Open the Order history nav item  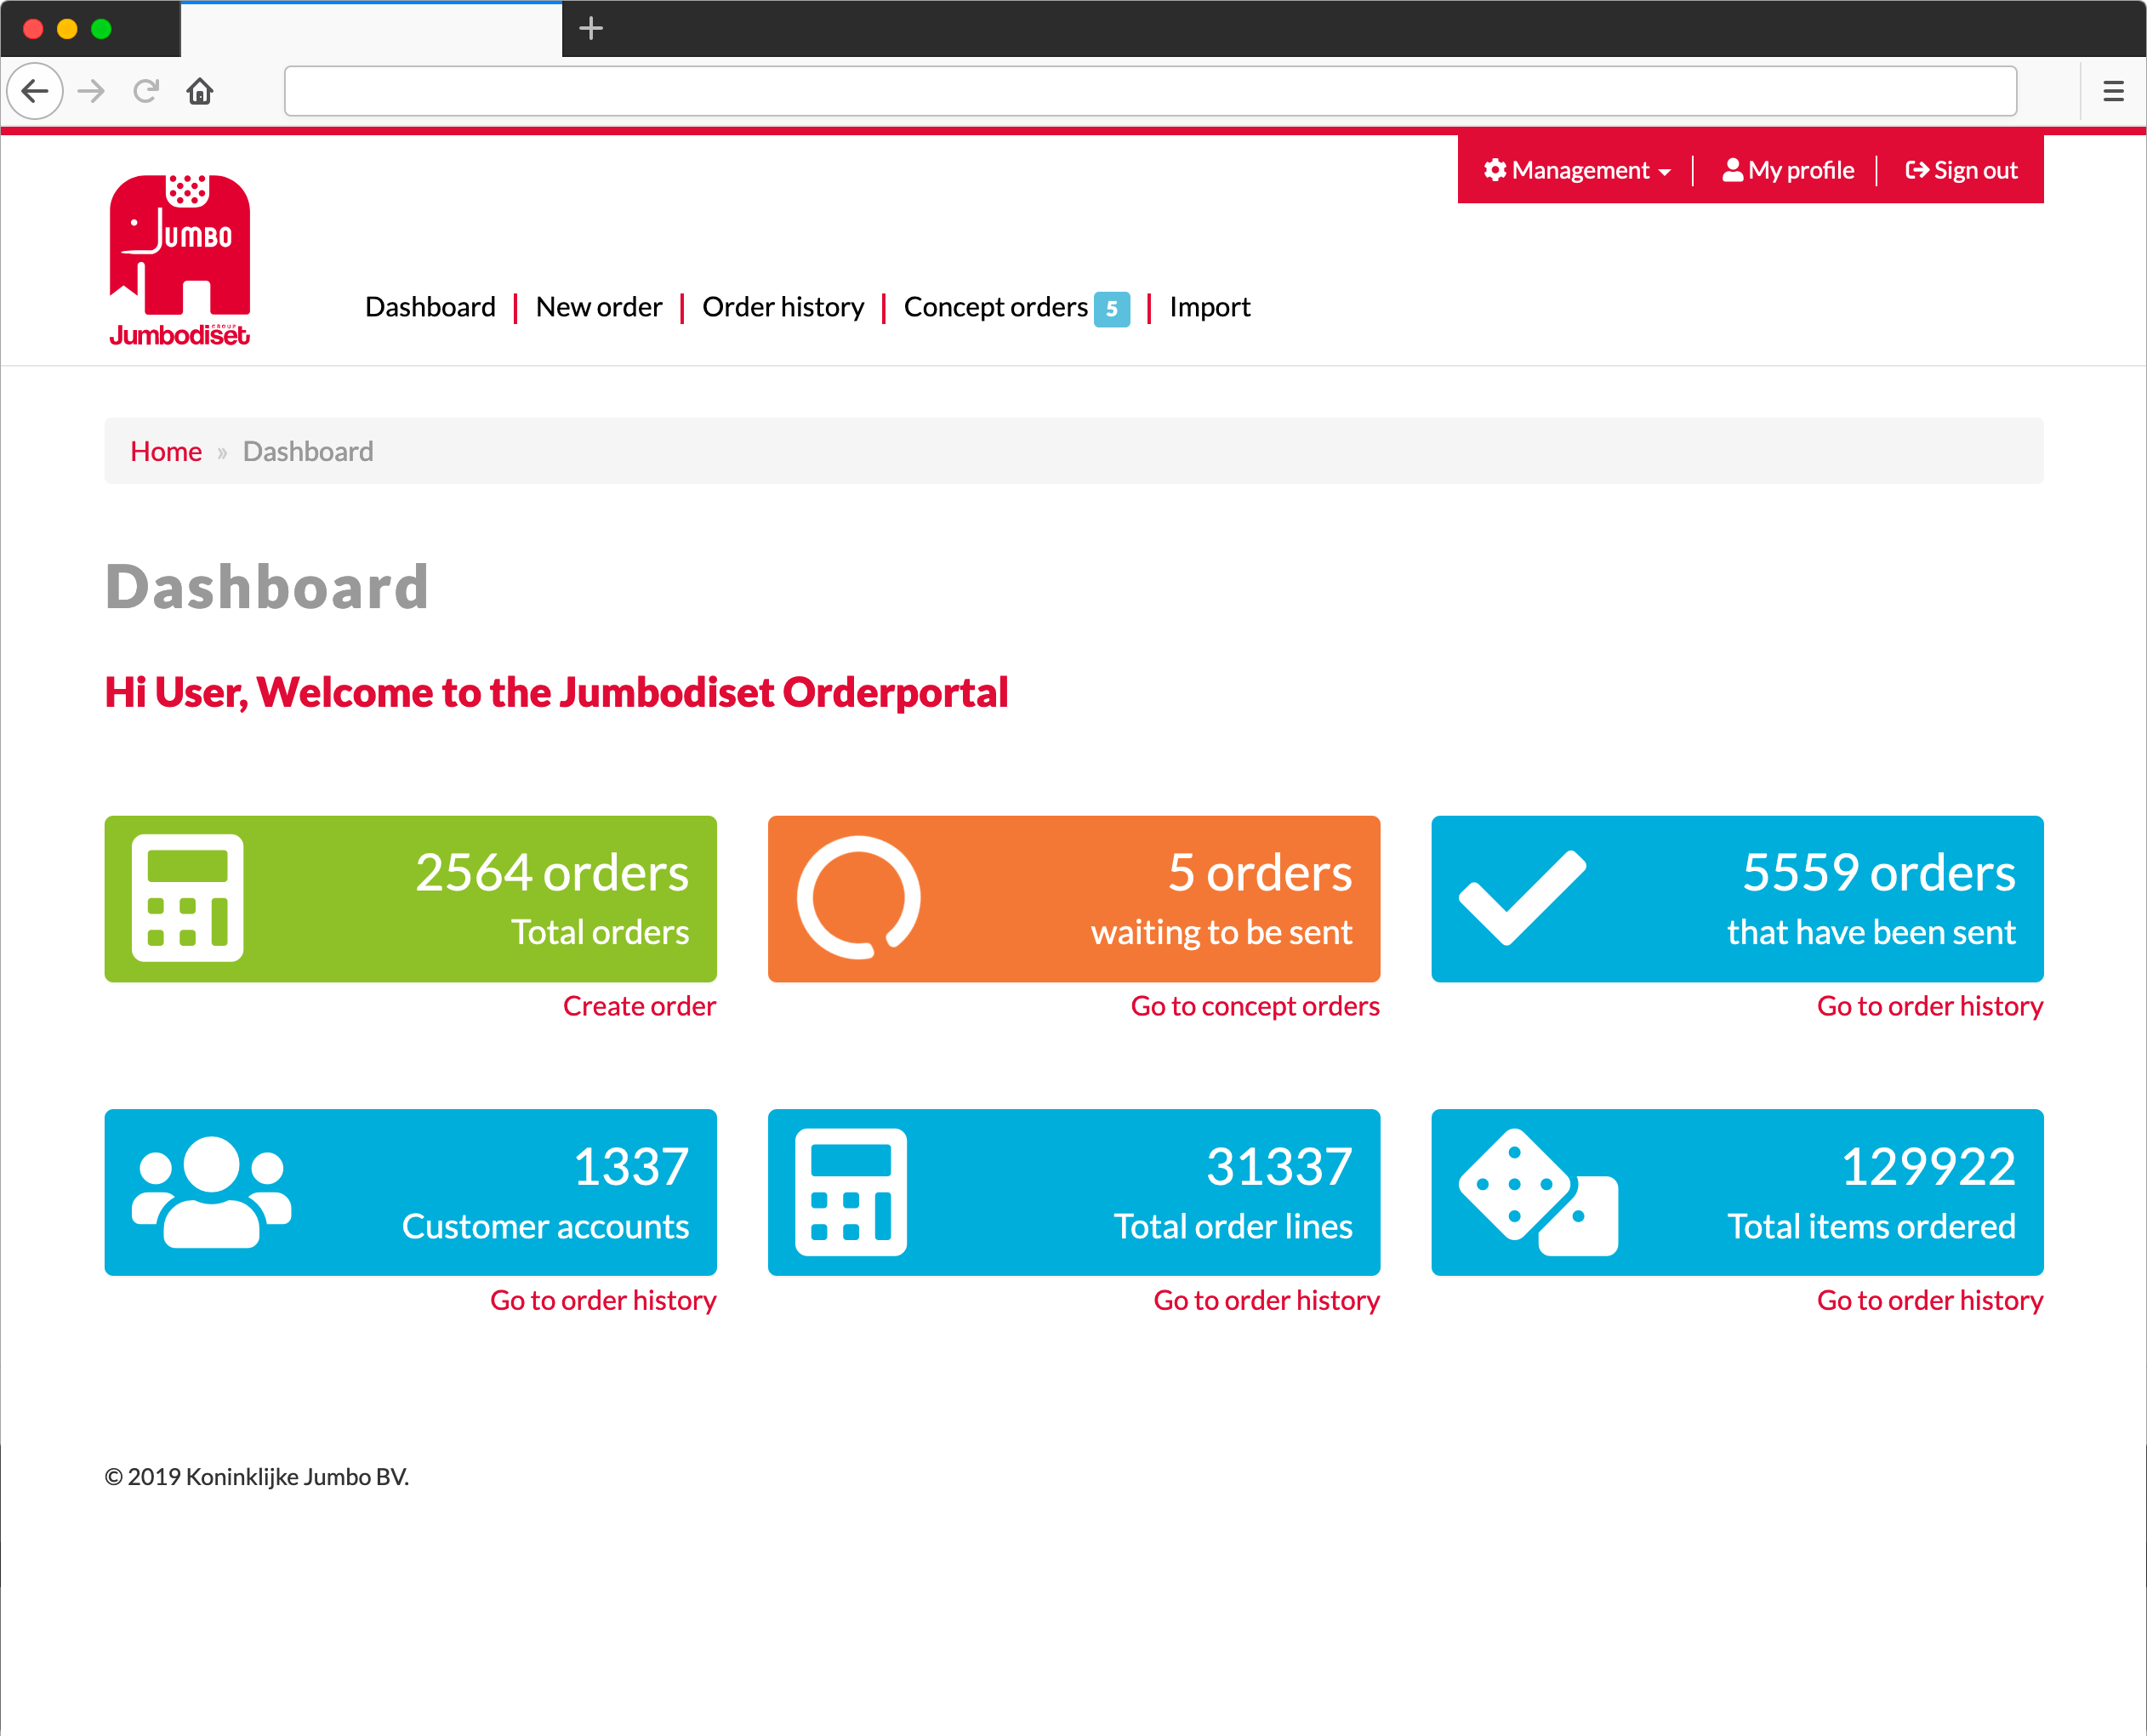coord(783,307)
